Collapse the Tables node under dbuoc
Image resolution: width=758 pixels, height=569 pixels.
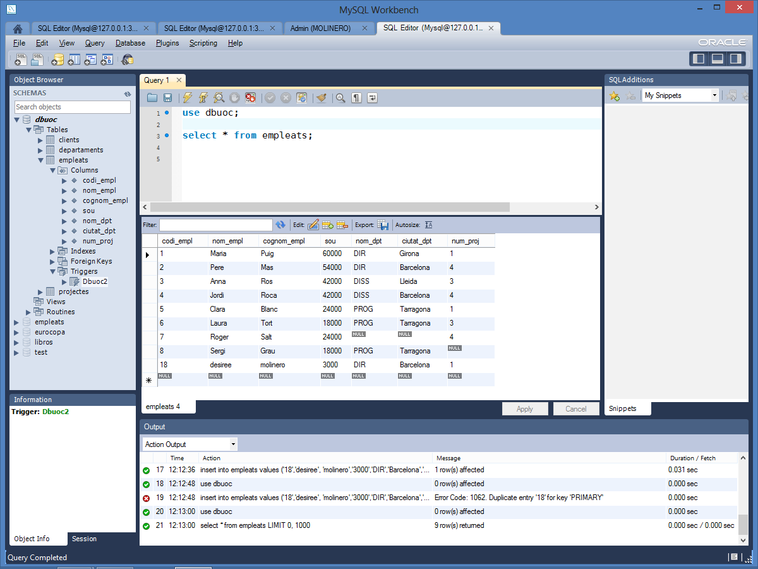click(x=29, y=130)
